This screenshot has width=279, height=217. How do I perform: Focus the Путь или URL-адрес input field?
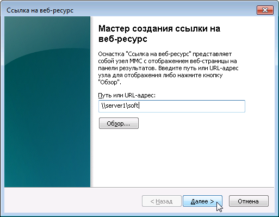(x=172, y=106)
